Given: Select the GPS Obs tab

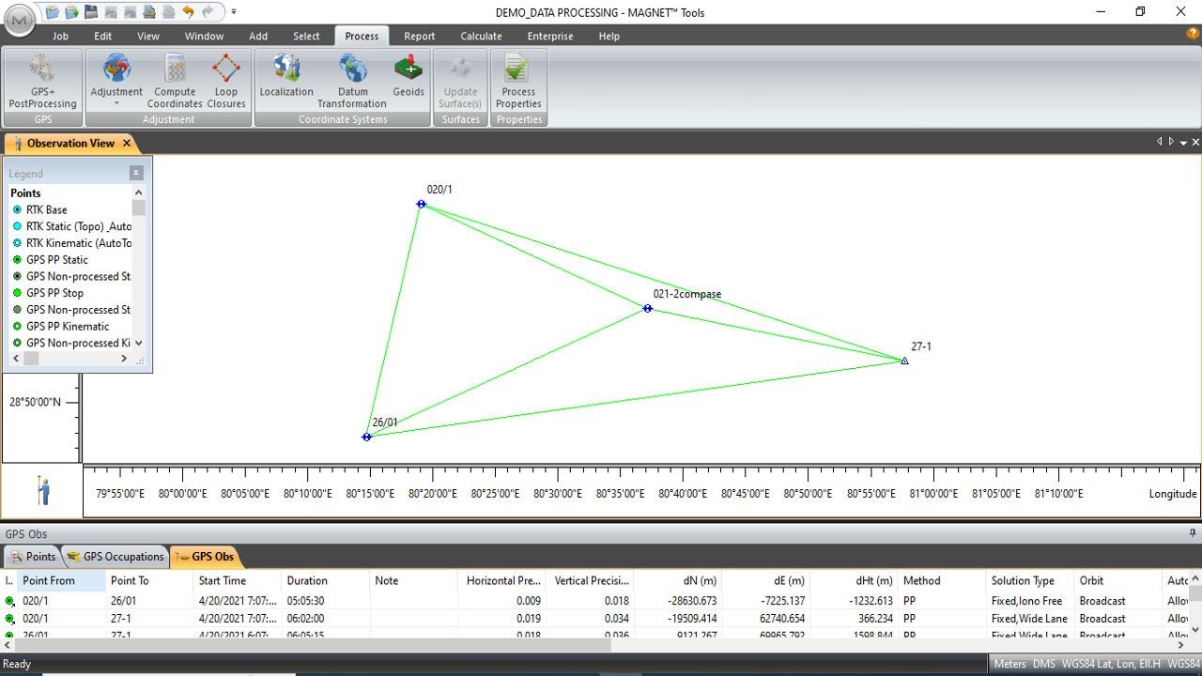Looking at the screenshot, I should pyautogui.click(x=204, y=557).
